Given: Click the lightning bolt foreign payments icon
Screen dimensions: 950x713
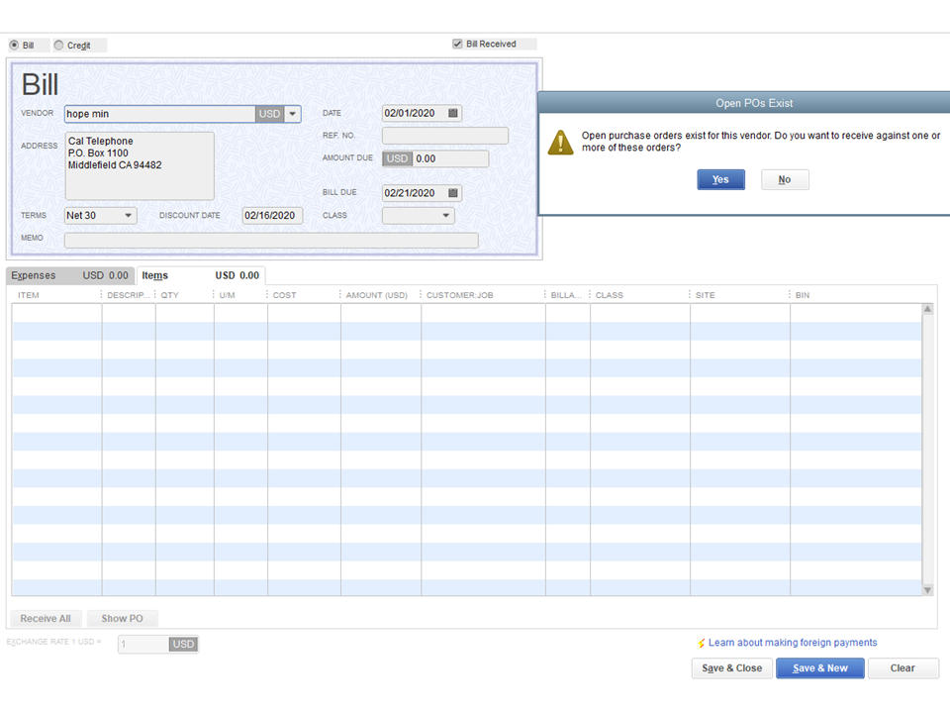Looking at the screenshot, I should coord(701,643).
